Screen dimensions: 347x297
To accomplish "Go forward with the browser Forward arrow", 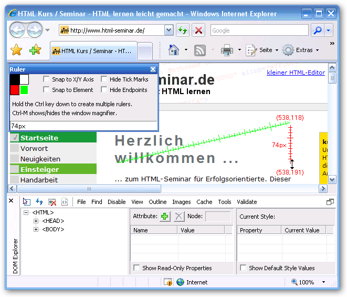I will [35, 30].
